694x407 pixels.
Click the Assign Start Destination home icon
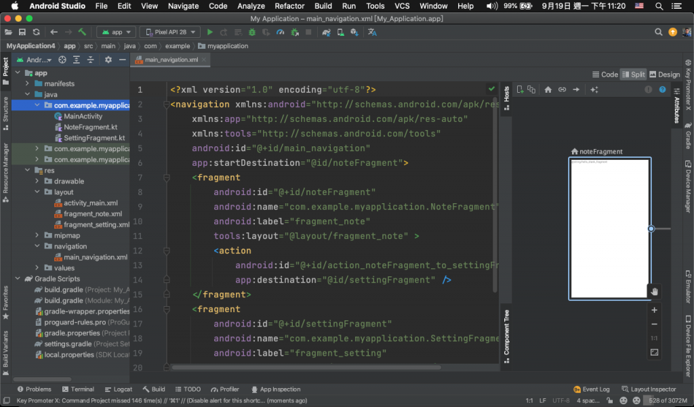pyautogui.click(x=548, y=89)
